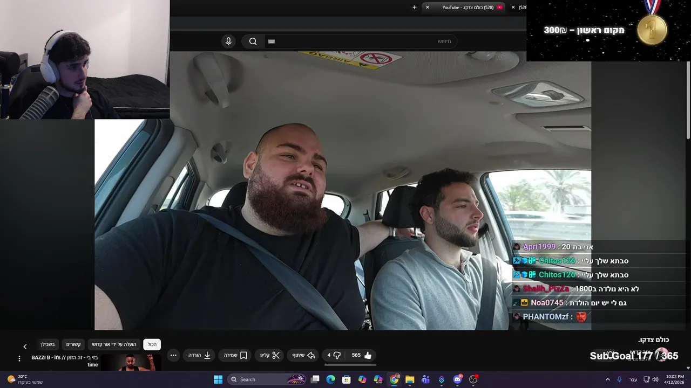691x388 pixels.
Task: Open Copilot from taskbar
Action: tap(362, 379)
